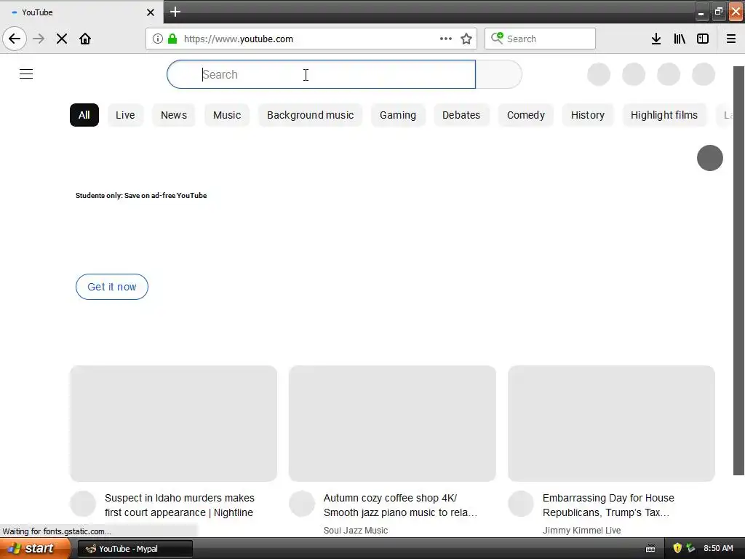745x559 pixels.
Task: Select the Gaming filter chip
Action: [398, 115]
